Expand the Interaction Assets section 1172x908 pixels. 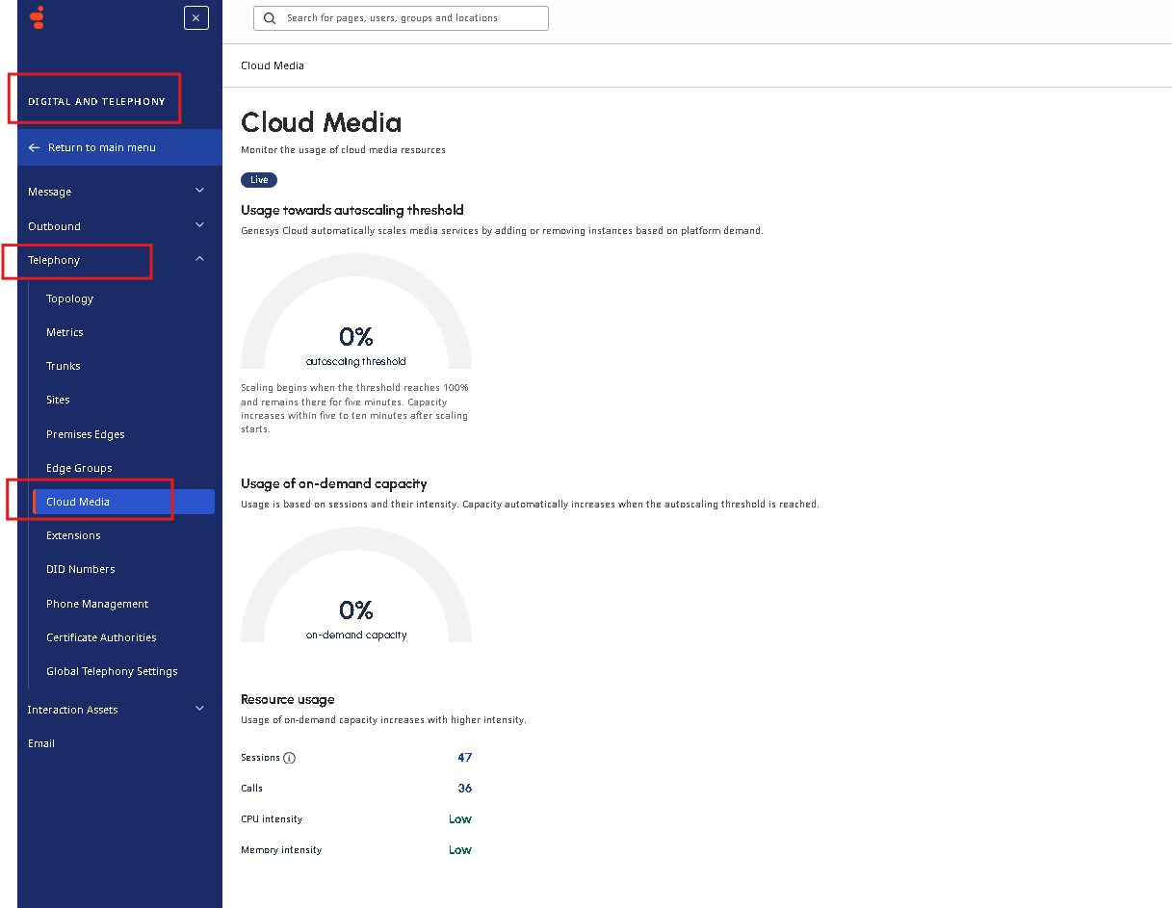(199, 709)
